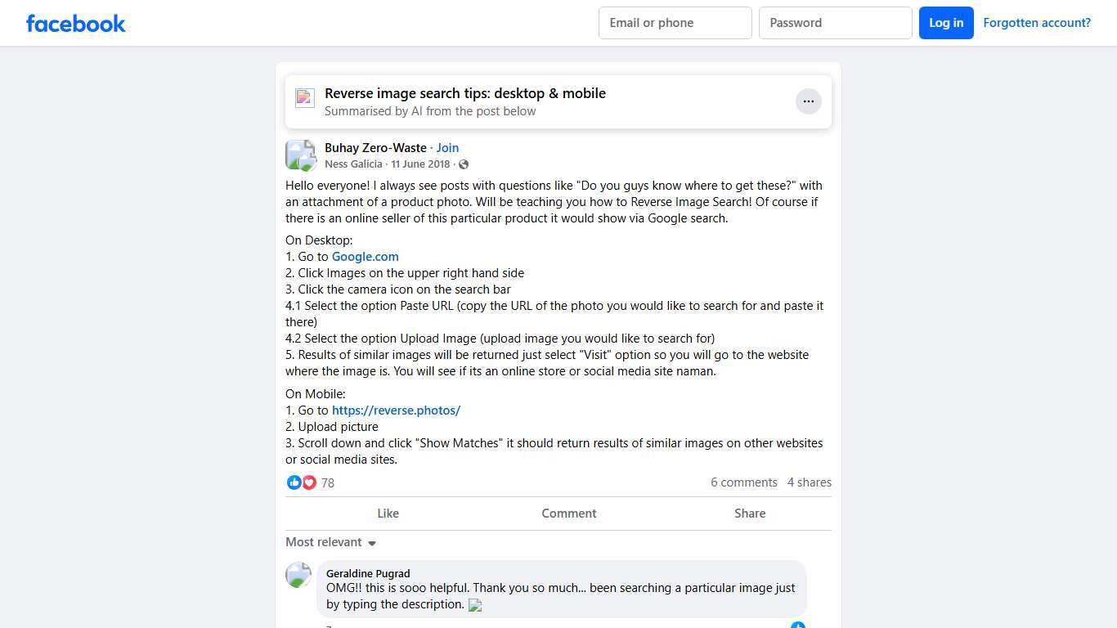Open the https://reverse.photos/ link

coord(396,410)
